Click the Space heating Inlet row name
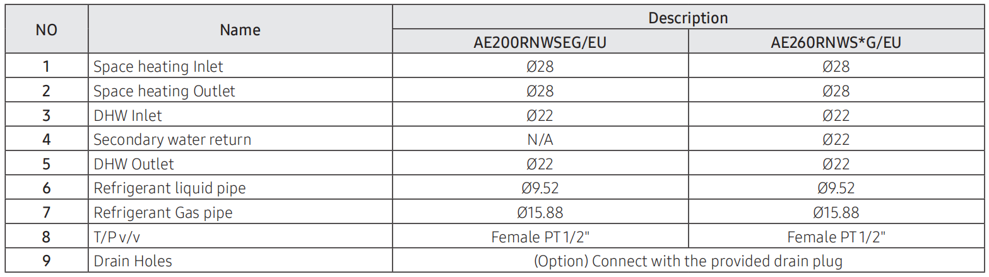Image resolution: width=989 pixels, height=277 pixels. tap(158, 66)
